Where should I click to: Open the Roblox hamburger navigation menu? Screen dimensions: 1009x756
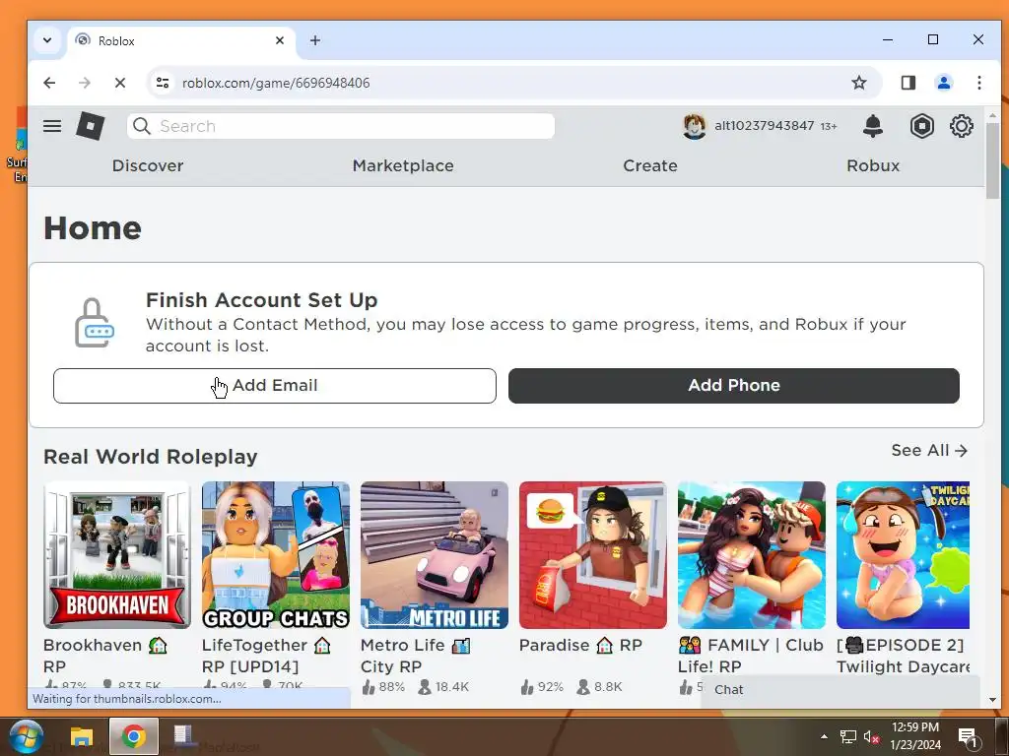[x=52, y=126]
